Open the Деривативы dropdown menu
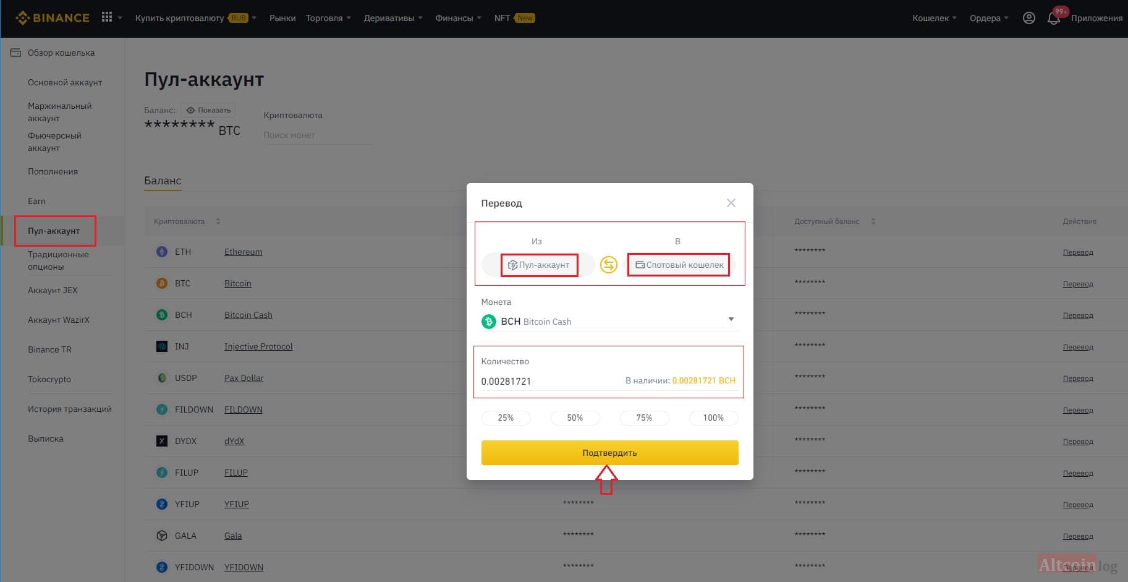 (x=393, y=18)
